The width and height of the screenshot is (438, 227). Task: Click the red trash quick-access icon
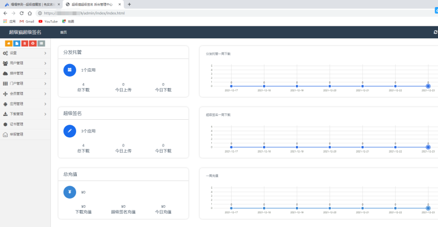click(x=25, y=43)
